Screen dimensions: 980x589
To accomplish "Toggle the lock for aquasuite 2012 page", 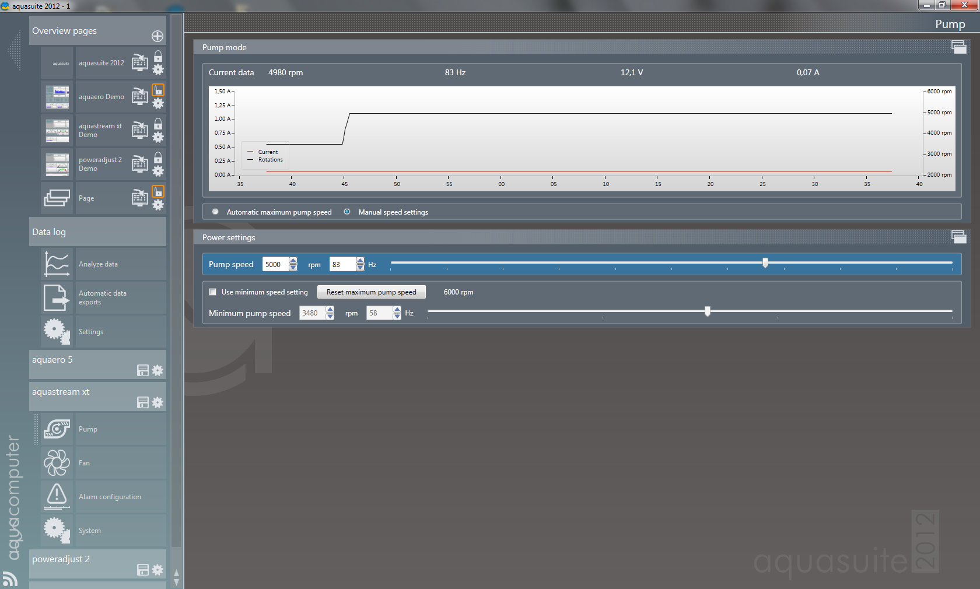I will pos(158,56).
